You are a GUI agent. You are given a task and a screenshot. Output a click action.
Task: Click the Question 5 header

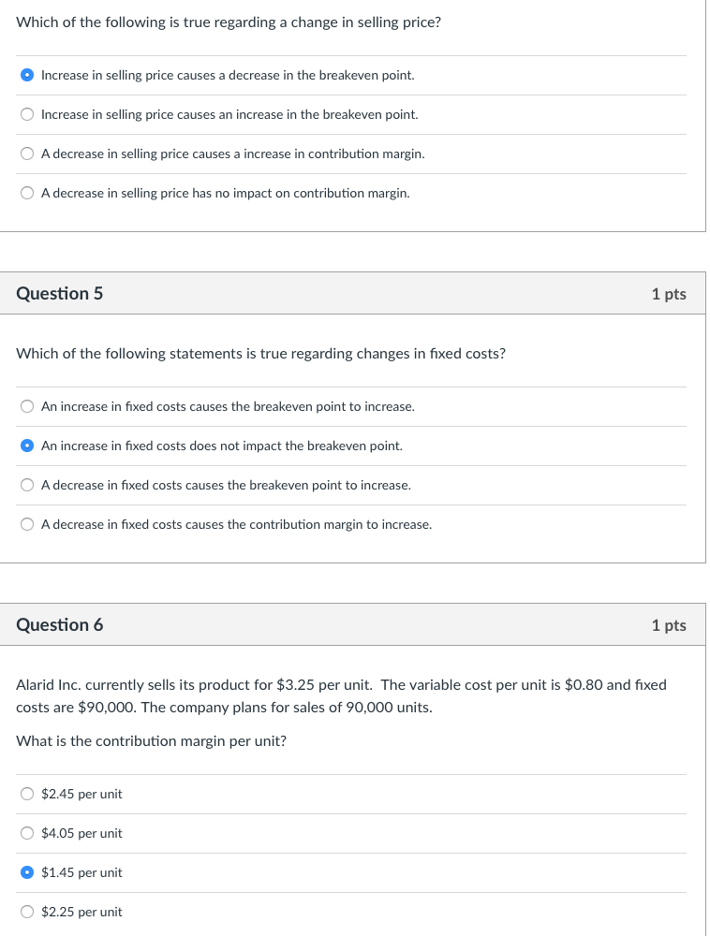click(60, 293)
